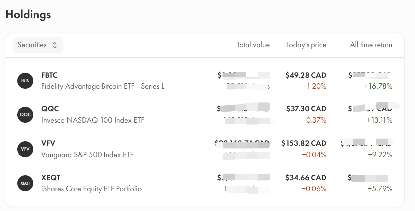Open the Securities dropdown selector
This screenshot has height=211, width=415.
38,45
